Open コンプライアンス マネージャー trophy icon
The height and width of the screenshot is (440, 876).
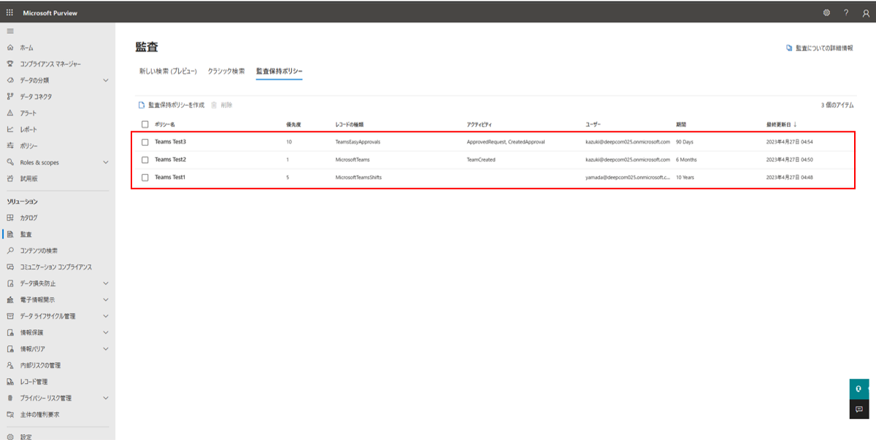[10, 64]
